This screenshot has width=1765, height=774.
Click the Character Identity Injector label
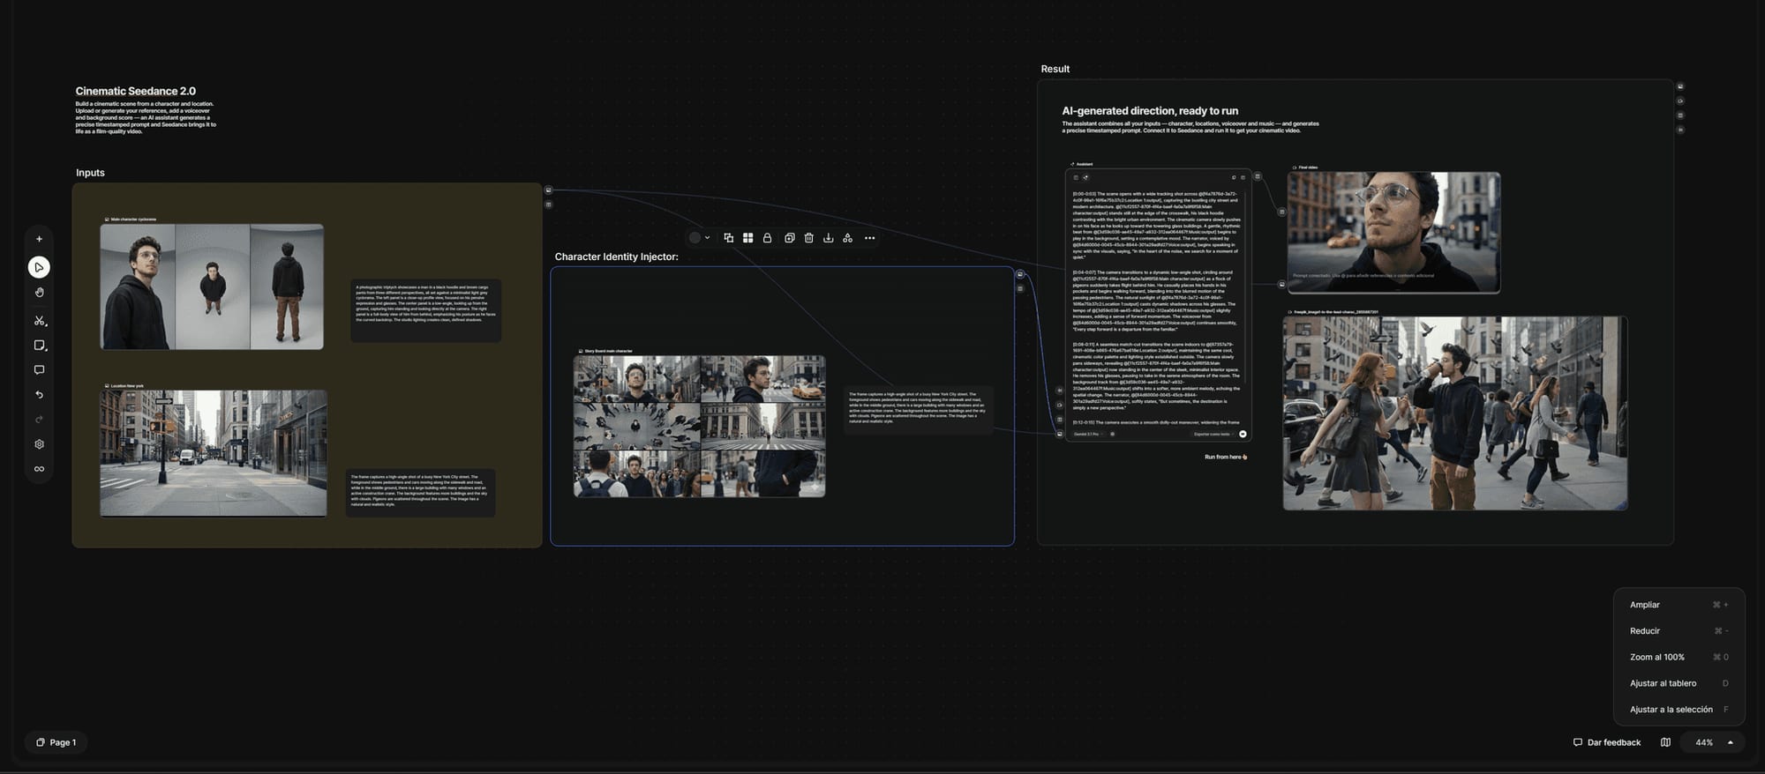click(x=616, y=257)
